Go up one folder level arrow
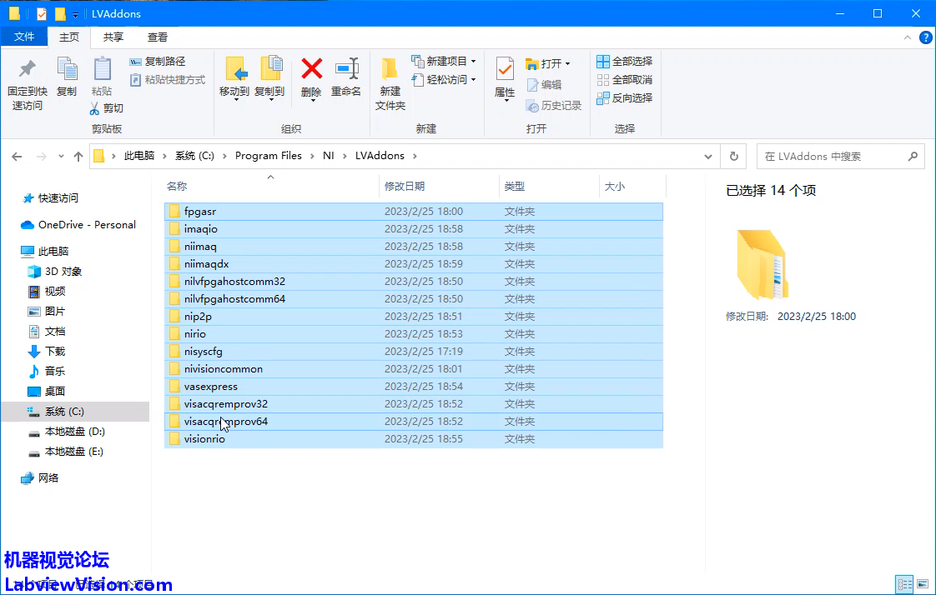 coord(78,156)
